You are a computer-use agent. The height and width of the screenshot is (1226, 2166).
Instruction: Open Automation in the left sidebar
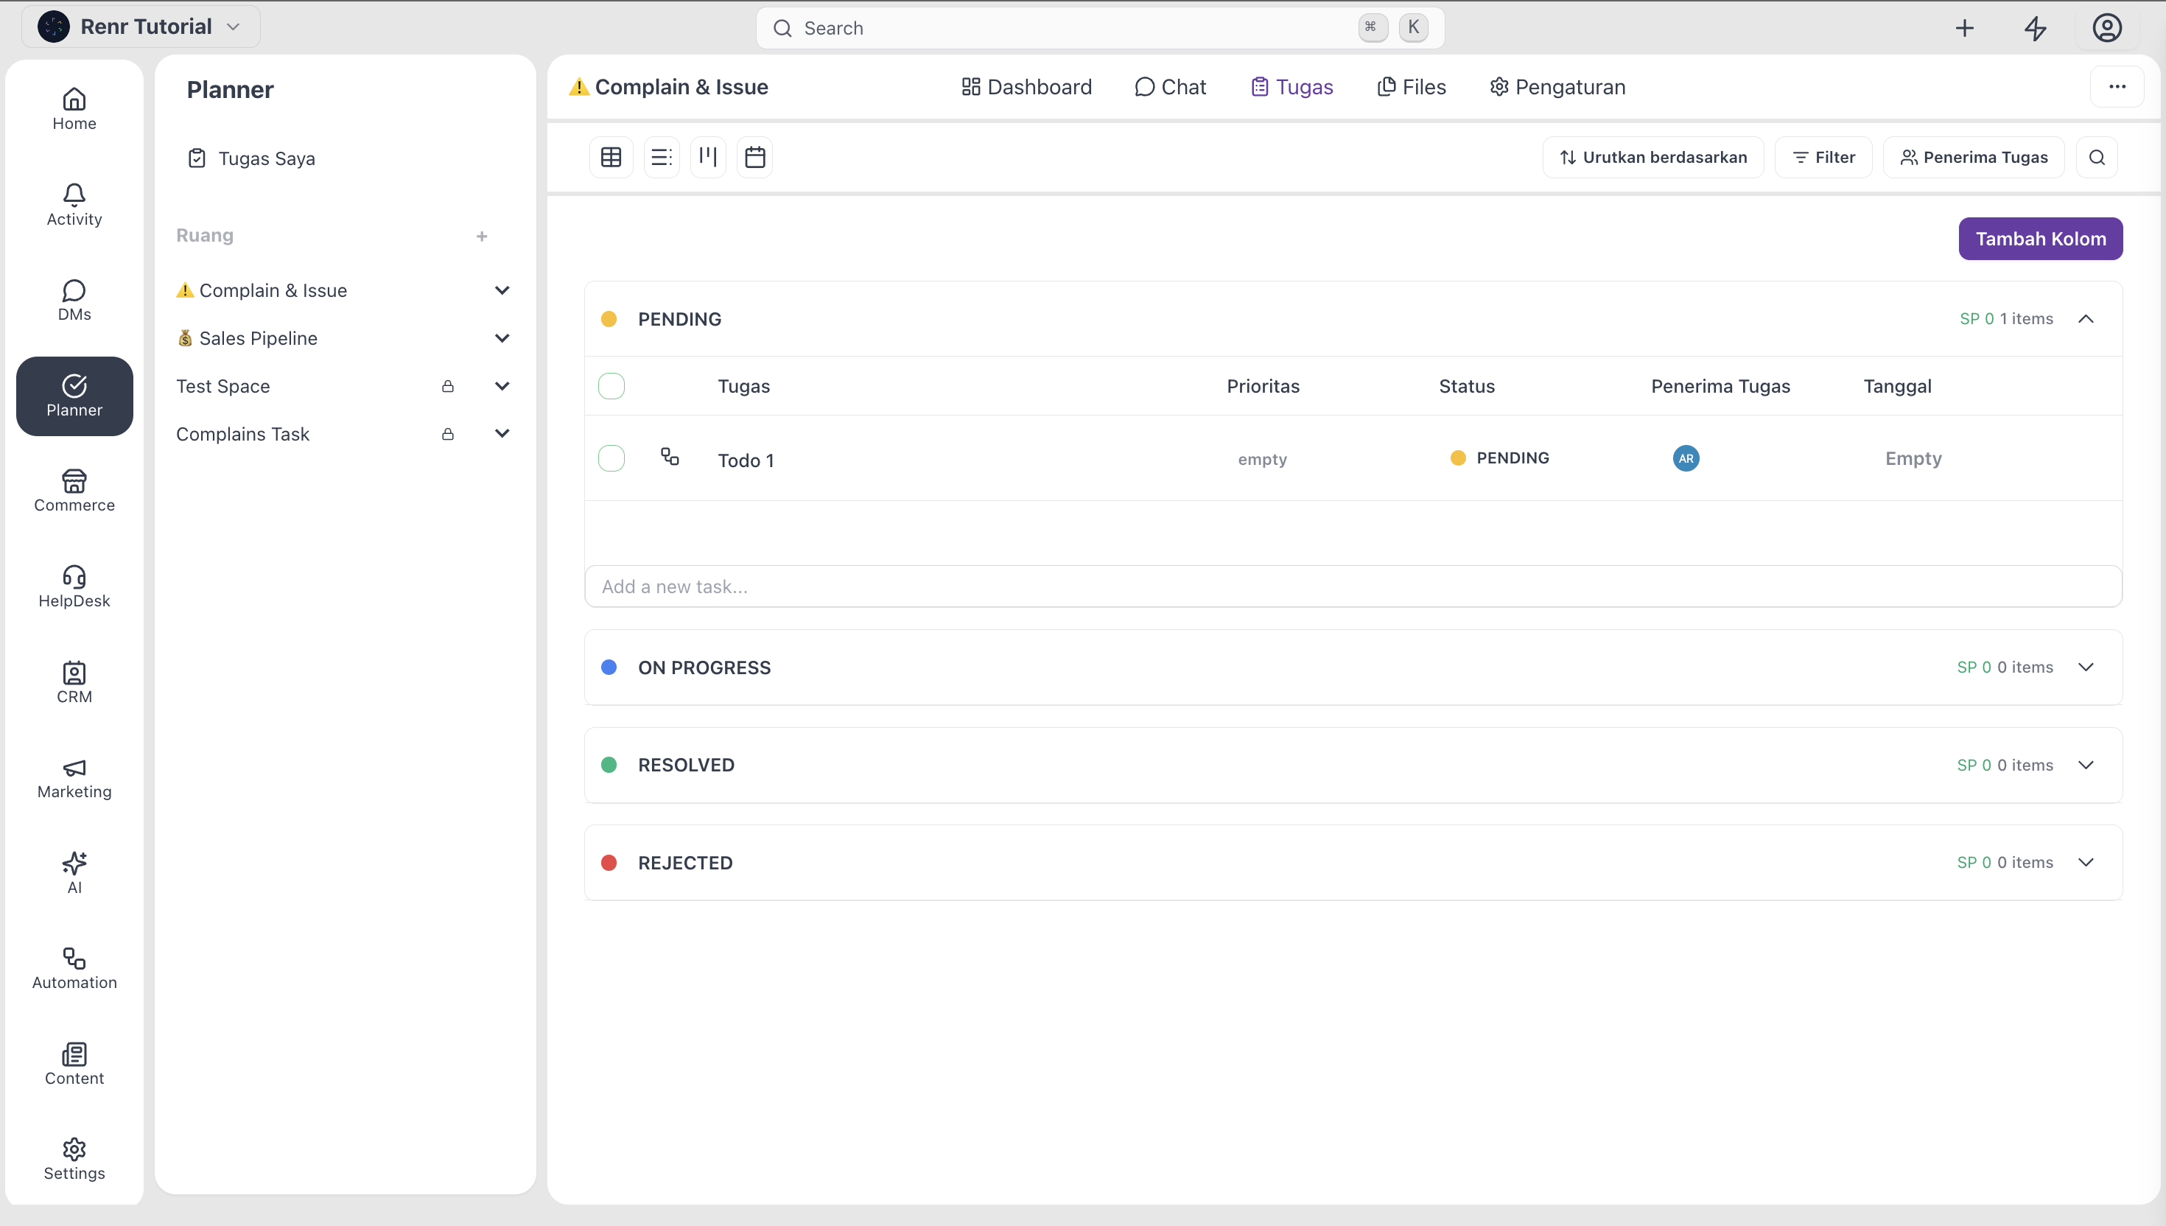point(74,968)
